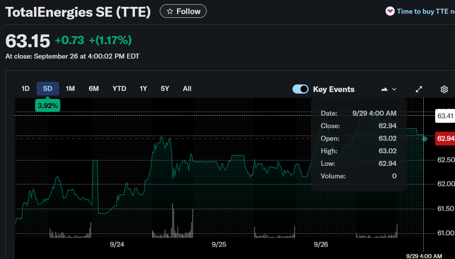Click the 9/29 4:00 AM crosshair time label
The width and height of the screenshot is (455, 259).
pyautogui.click(x=424, y=256)
